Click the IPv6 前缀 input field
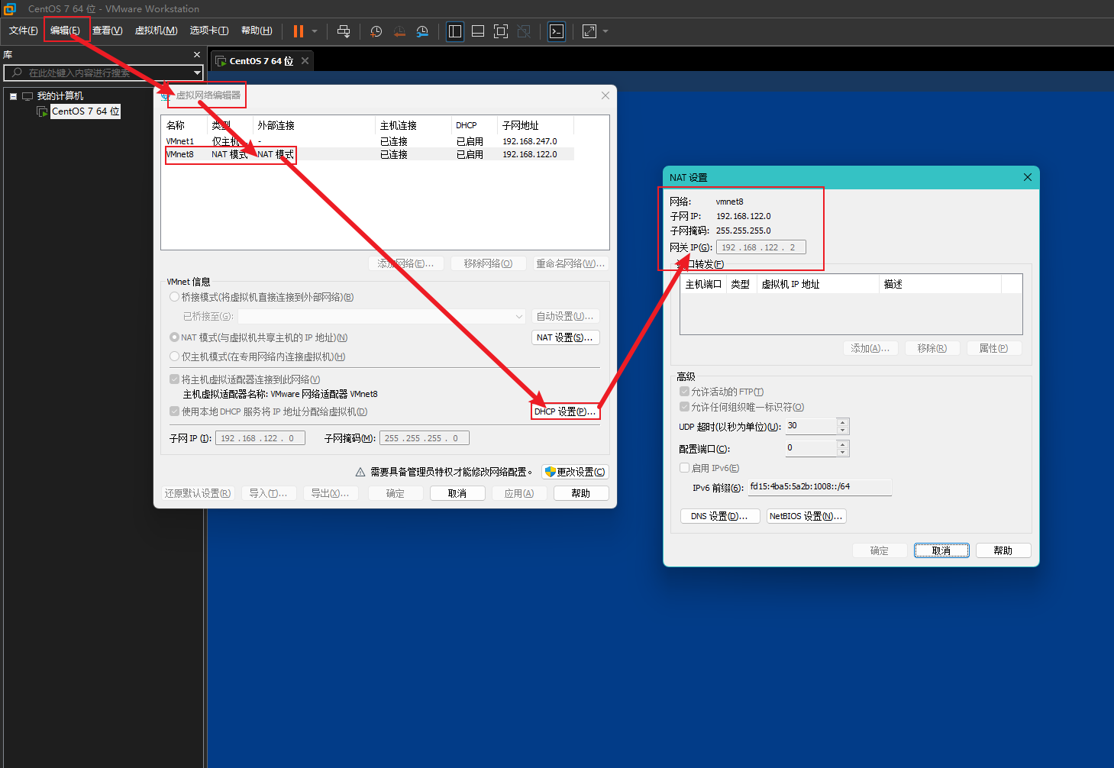Viewport: 1114px width, 768px height. 820,487
